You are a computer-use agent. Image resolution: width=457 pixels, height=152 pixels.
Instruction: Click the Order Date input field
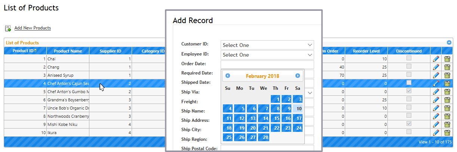click(267, 64)
